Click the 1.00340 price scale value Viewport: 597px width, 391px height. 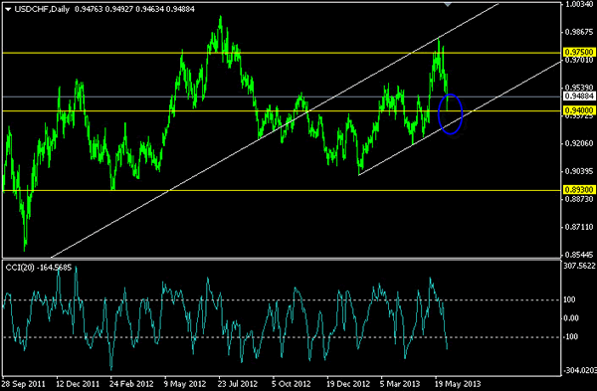click(x=580, y=4)
